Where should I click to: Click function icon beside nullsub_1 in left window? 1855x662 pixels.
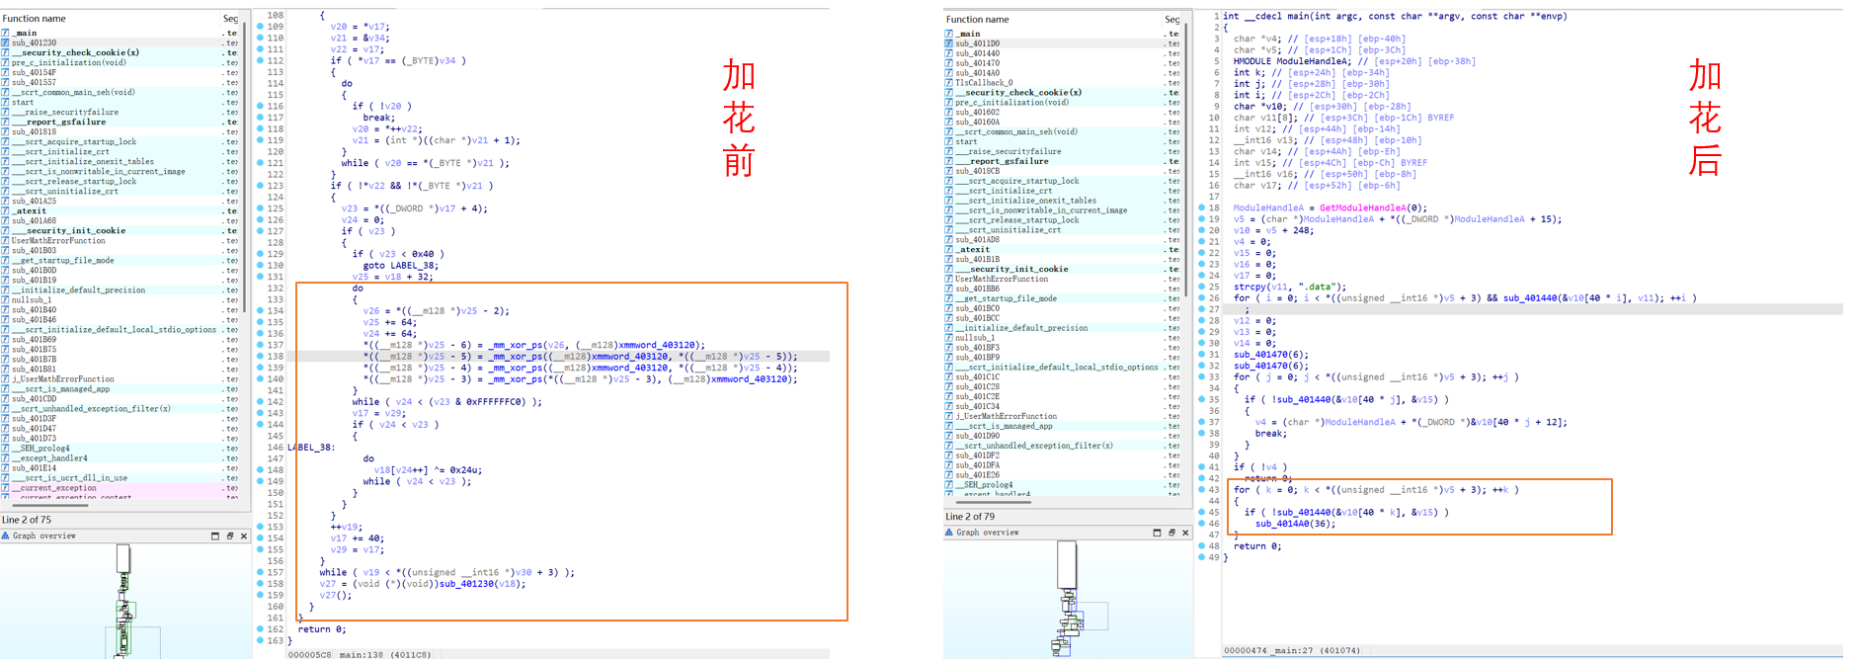tap(6, 299)
